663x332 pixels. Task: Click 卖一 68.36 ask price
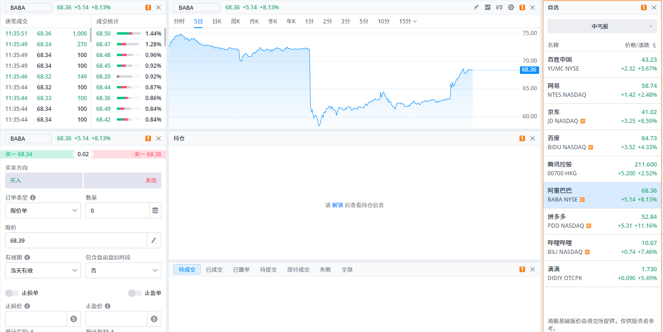pyautogui.click(x=148, y=154)
